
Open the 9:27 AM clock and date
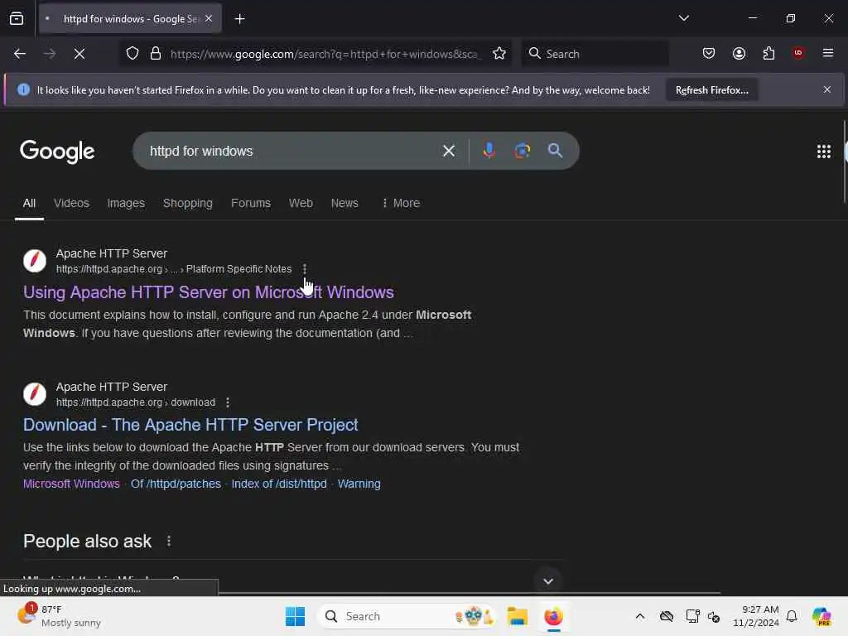click(x=756, y=616)
